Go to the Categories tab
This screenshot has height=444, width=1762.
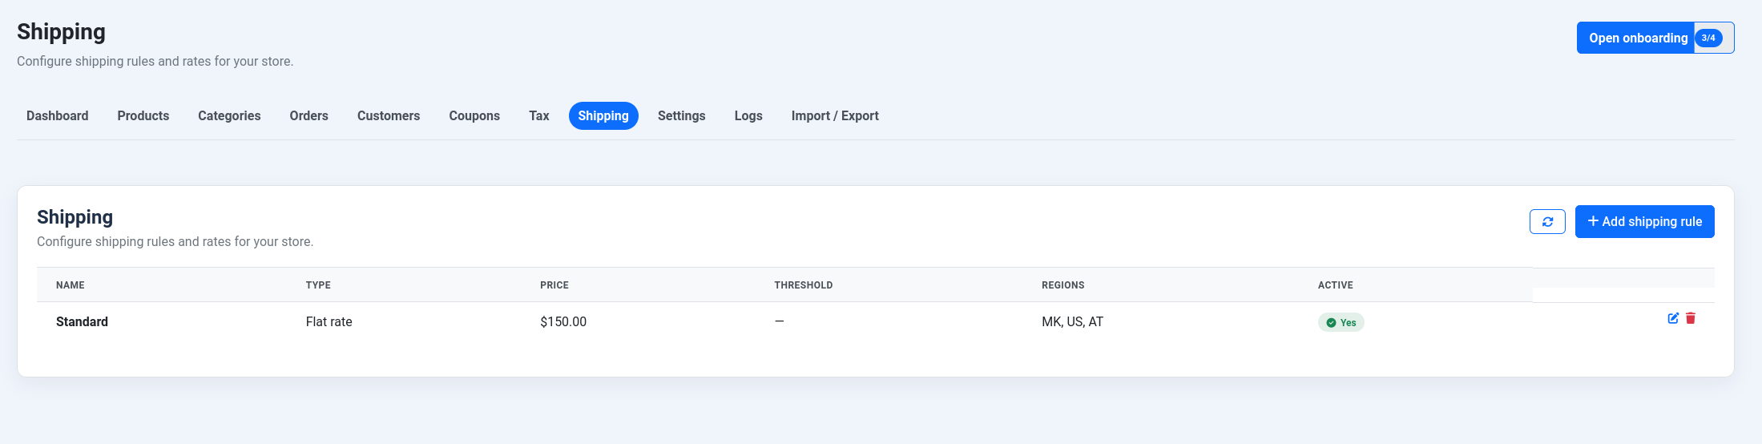(229, 116)
